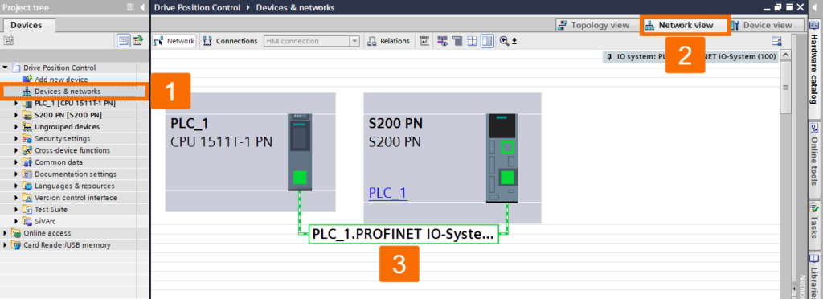Select the Security settings tree label
The height and width of the screenshot is (299, 823).
(63, 138)
